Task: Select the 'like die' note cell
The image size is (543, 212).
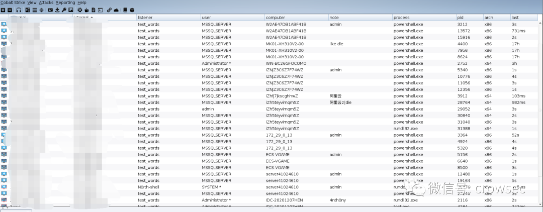Action: pos(336,44)
